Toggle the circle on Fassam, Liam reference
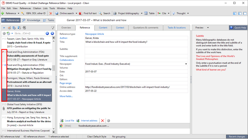 coord(5,39)
